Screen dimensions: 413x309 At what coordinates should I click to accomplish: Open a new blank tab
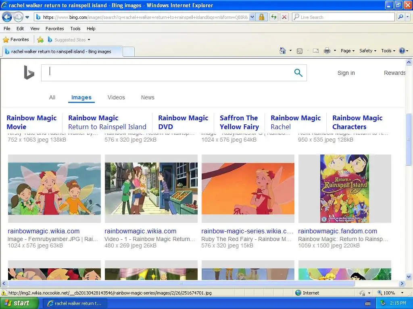pos(129,51)
